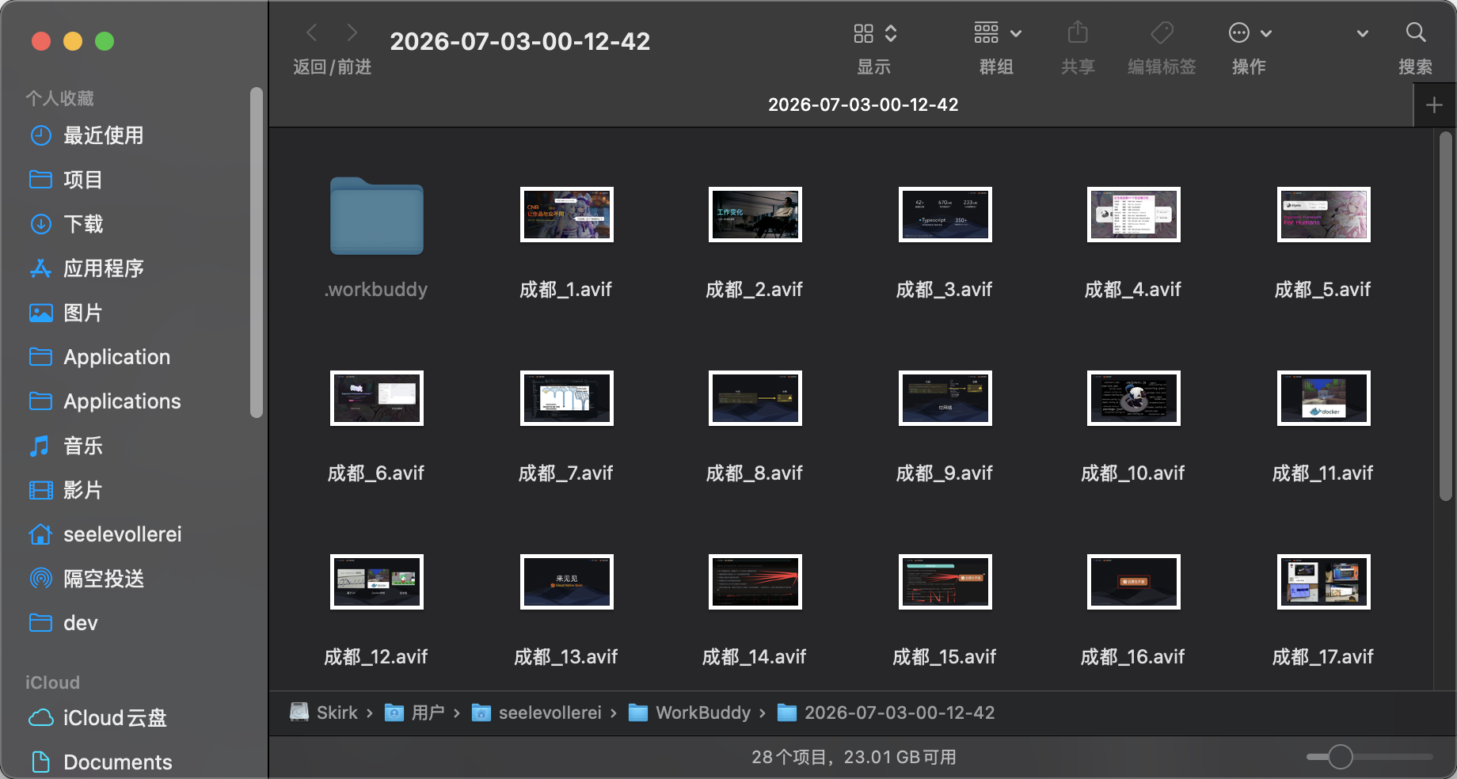Adjust the icon size slider

tap(1369, 757)
